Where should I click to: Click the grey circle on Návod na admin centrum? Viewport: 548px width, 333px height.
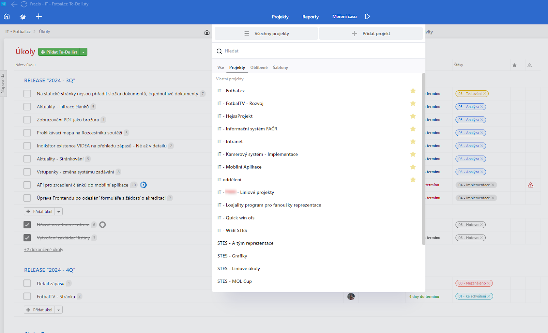[x=102, y=225]
